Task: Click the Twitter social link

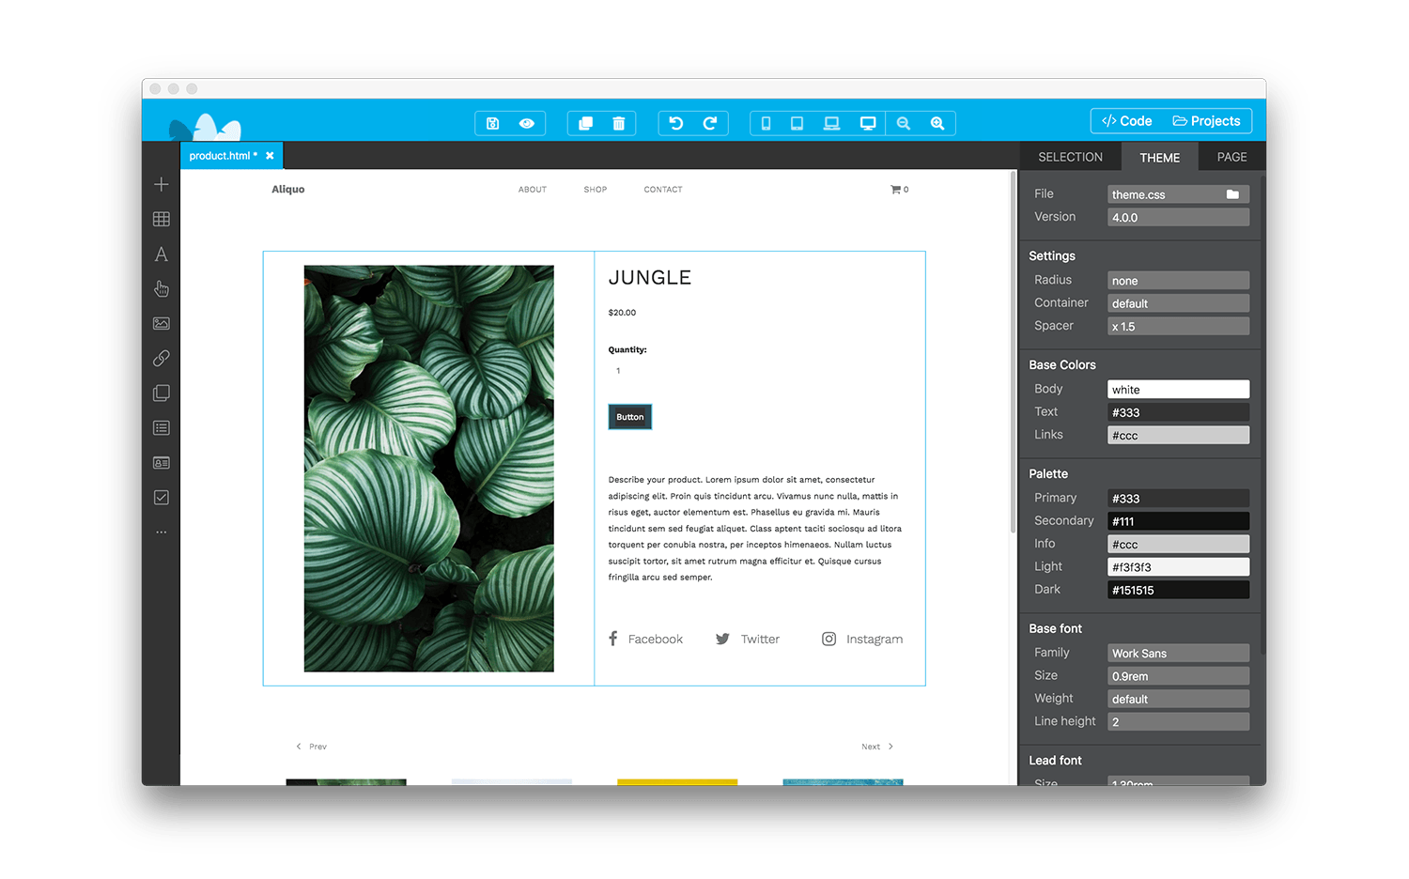Action: point(747,639)
